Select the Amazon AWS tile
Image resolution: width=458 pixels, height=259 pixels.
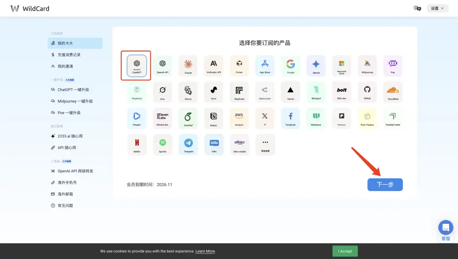[x=239, y=118]
